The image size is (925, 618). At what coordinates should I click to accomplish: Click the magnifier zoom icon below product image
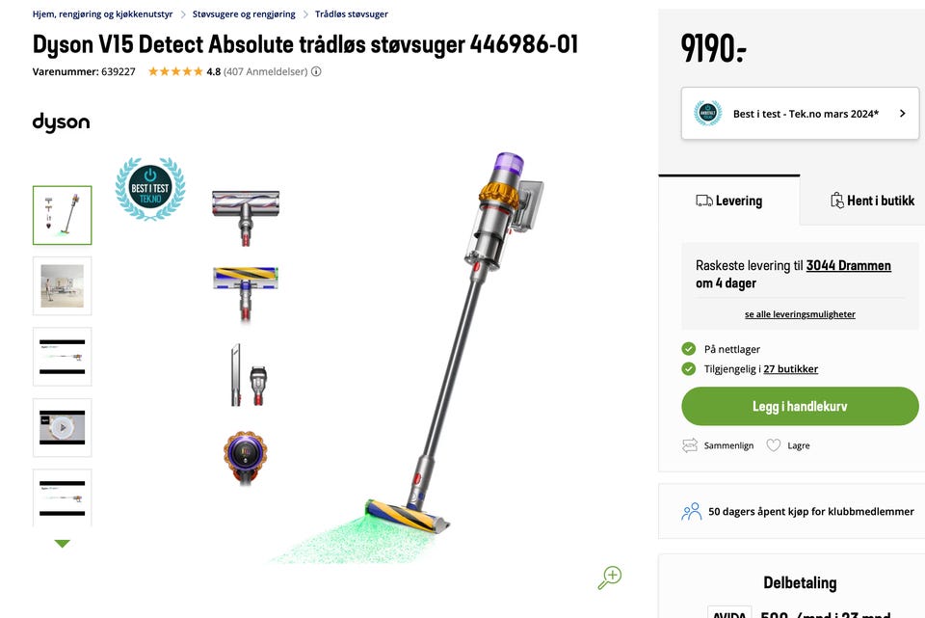click(609, 578)
